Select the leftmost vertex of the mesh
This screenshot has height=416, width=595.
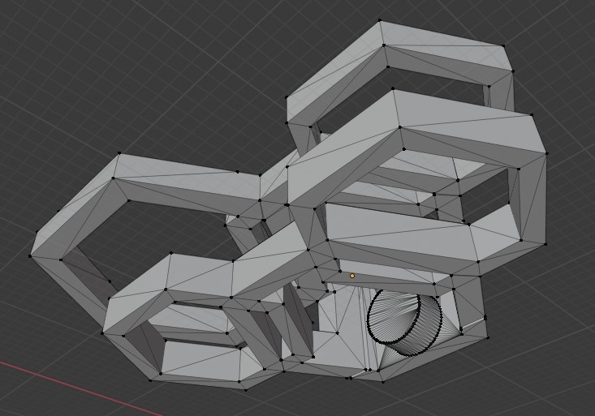coord(30,256)
